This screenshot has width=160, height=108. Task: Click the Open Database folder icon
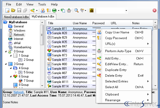click(13, 10)
